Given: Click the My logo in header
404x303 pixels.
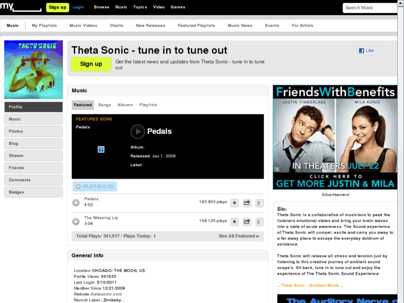Looking at the screenshot, I should coord(21,7).
